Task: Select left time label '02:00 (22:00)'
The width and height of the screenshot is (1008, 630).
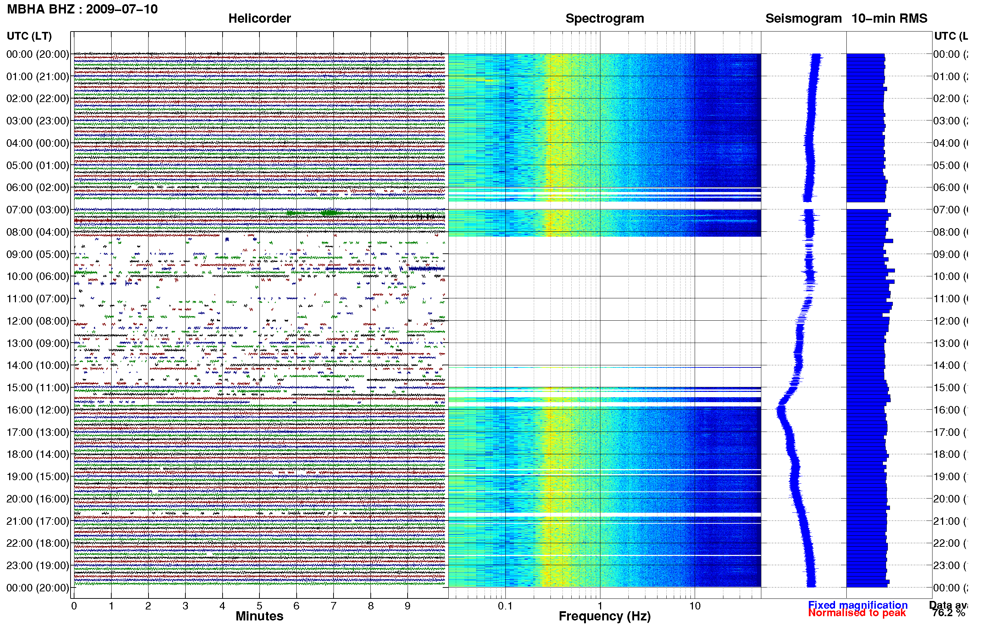Action: [38, 99]
